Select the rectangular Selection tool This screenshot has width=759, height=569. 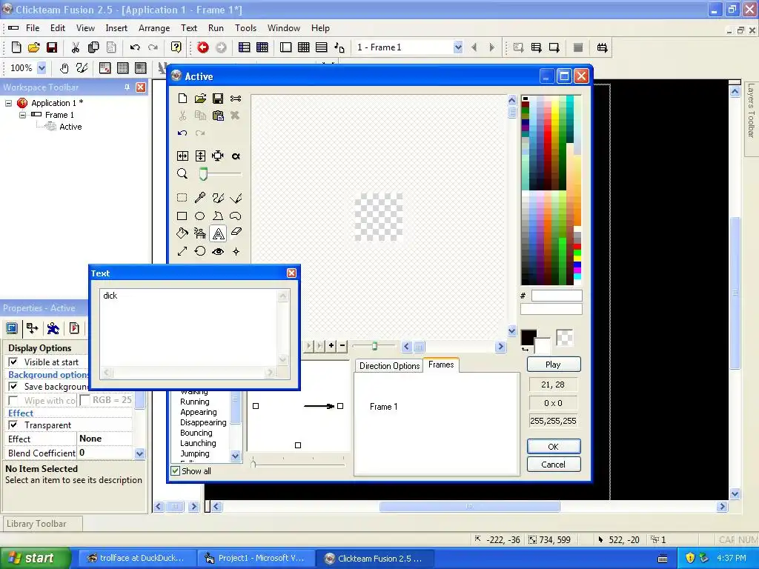tap(182, 197)
